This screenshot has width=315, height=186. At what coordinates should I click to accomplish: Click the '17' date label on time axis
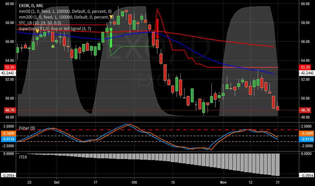click(x=95, y=182)
